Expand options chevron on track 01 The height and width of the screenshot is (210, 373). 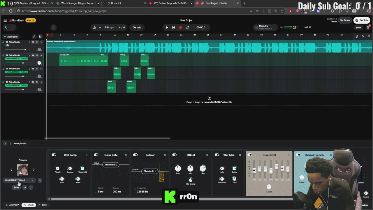[41, 42]
